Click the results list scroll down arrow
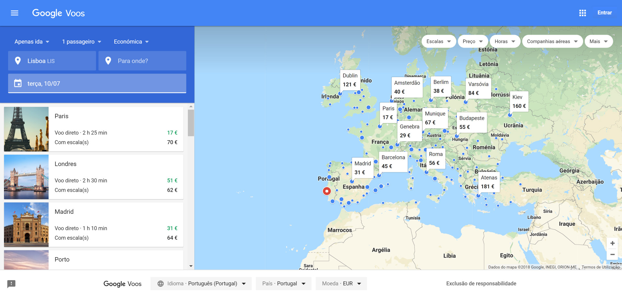Screen dimensions: 622x297 coord(191,266)
